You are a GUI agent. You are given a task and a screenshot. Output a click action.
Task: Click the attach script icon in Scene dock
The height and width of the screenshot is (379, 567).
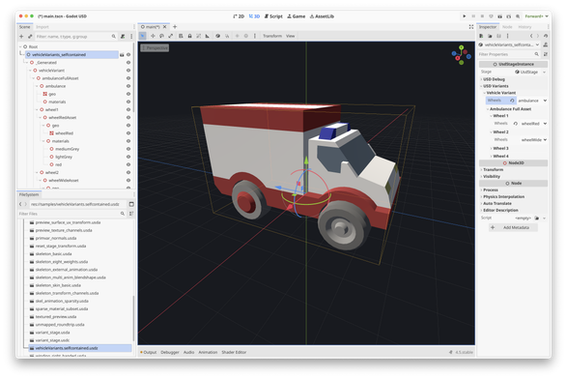pyautogui.click(x=123, y=36)
